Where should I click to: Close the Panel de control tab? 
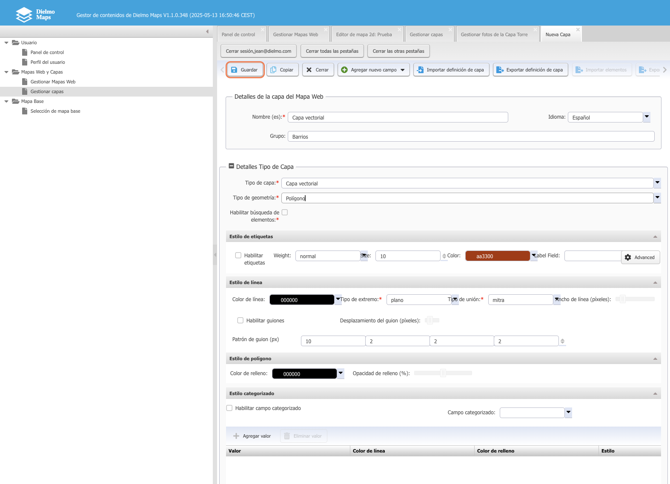pyautogui.click(x=263, y=29)
